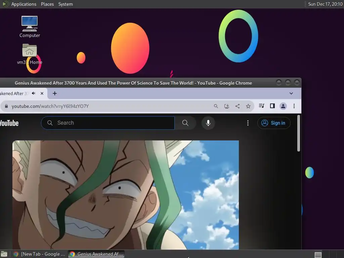Close the YouTube tab
The height and width of the screenshot is (258, 344).
coord(42,93)
